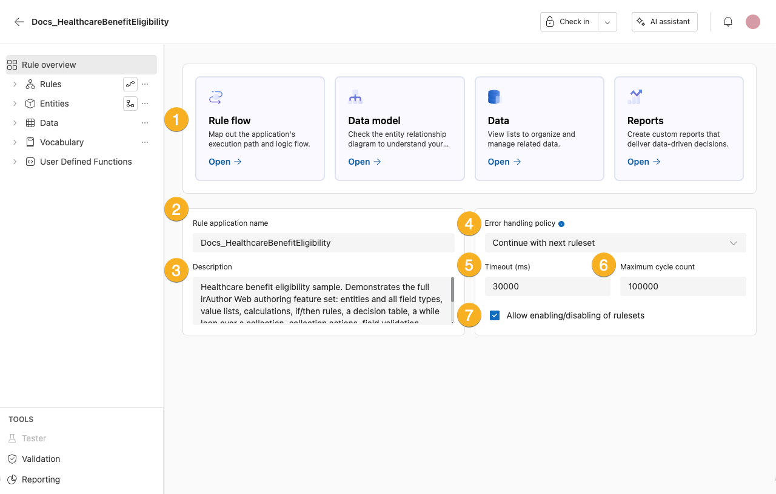Expand the Entities tree node
Image resolution: width=776 pixels, height=494 pixels.
tap(15, 104)
